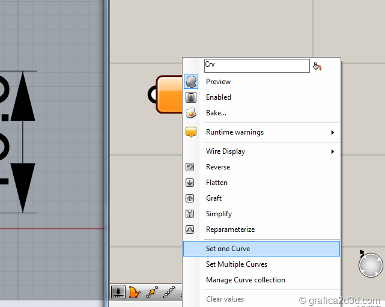The height and width of the screenshot is (307, 385).
Task: Click the orange arrow icon in the bottom toolbar
Action: 151,292
